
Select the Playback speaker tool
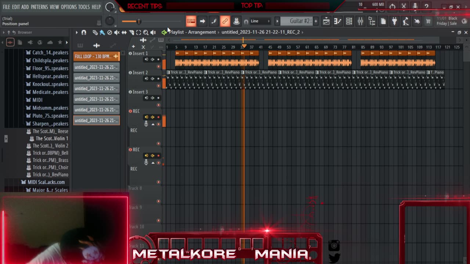pyautogui.click(x=153, y=32)
